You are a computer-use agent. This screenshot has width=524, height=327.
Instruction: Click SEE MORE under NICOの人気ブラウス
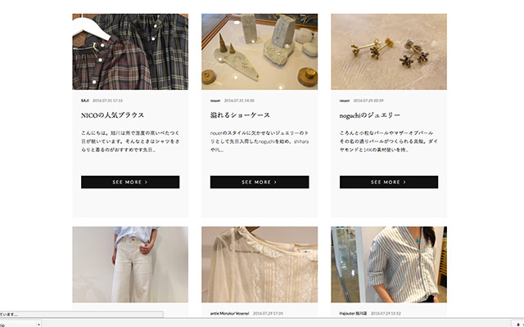tap(130, 182)
